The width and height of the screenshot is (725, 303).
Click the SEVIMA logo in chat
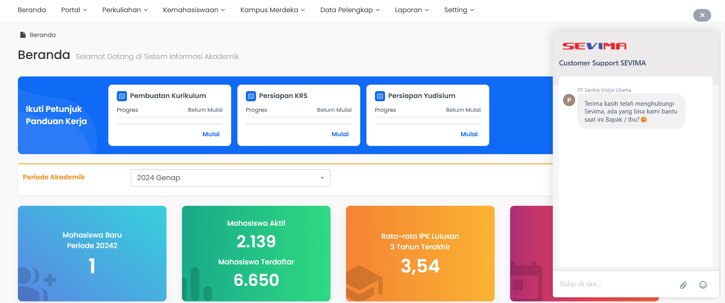594,46
